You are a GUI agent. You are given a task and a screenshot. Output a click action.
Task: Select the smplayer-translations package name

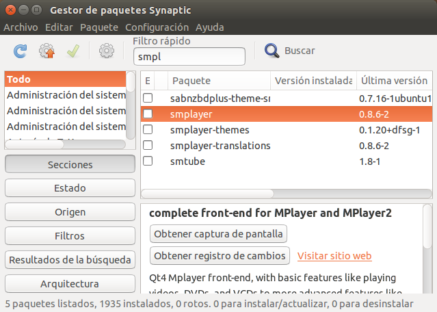click(x=220, y=146)
